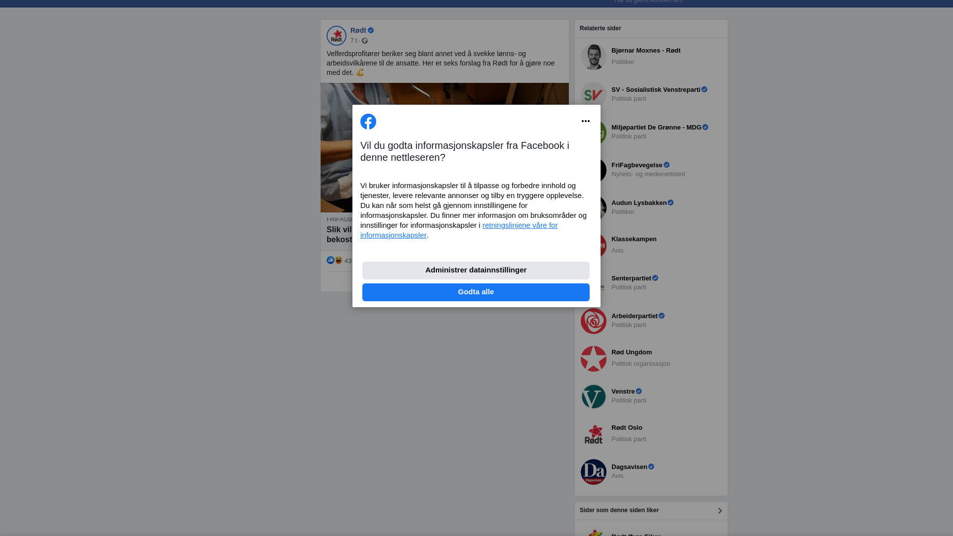Click the Venstre green V logo
Screen dimensions: 953x536
593,397
